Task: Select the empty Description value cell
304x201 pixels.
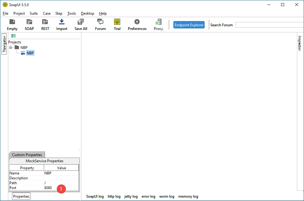Action: 61,178
